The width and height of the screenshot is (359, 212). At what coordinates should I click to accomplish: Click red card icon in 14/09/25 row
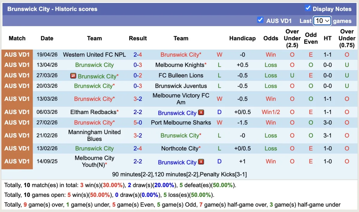(201, 162)
